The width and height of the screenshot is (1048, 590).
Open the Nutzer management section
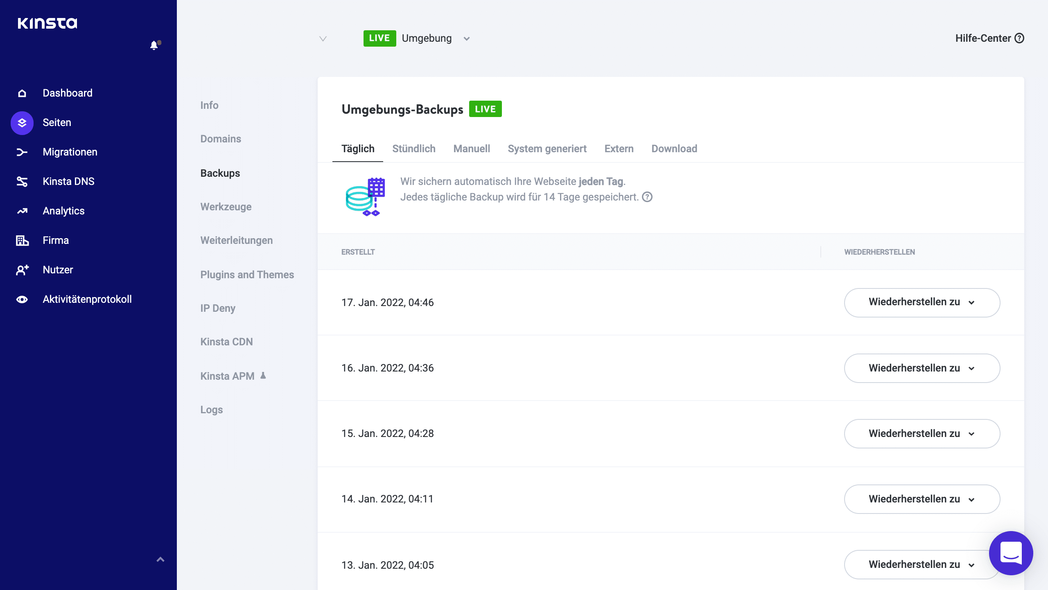(x=57, y=270)
